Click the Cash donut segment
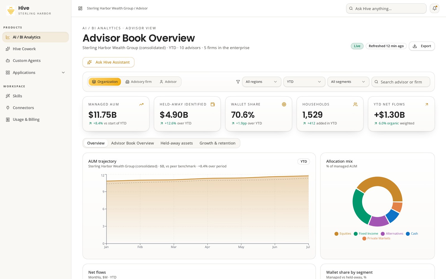The image size is (446, 279). point(392,216)
